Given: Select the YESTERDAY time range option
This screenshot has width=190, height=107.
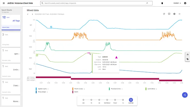Looking at the screenshot, I should [107, 101].
